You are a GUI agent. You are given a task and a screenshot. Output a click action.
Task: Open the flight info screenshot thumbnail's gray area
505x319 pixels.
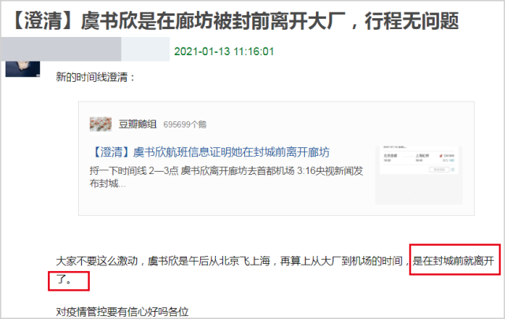(x=418, y=189)
